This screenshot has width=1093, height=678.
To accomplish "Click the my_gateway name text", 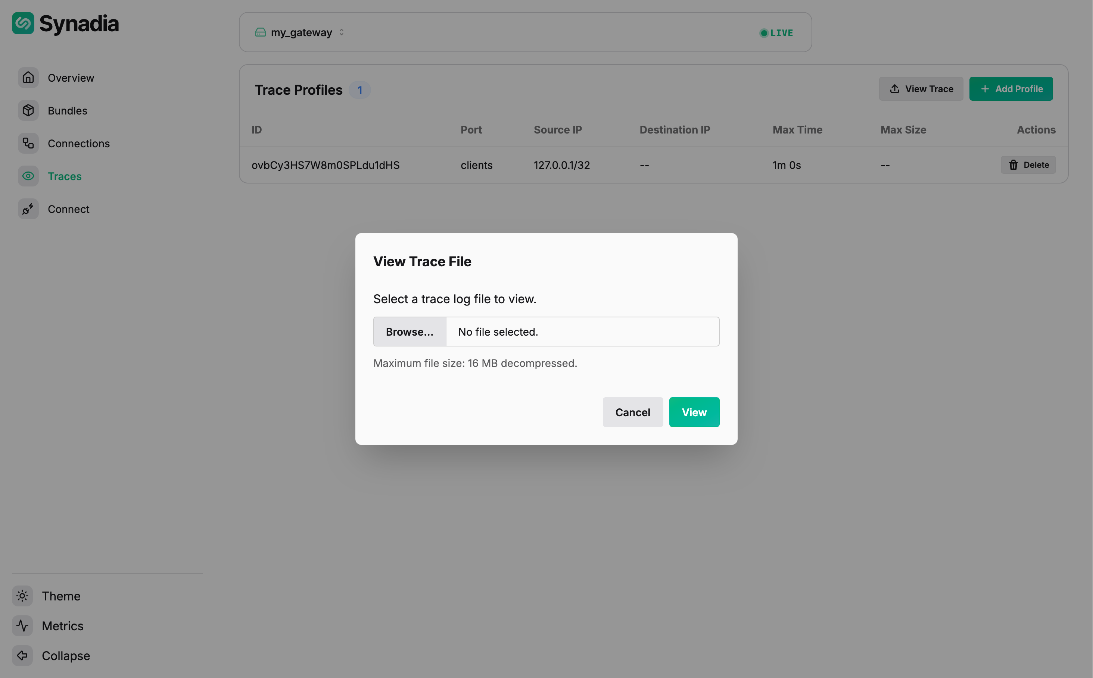I will tap(302, 32).
